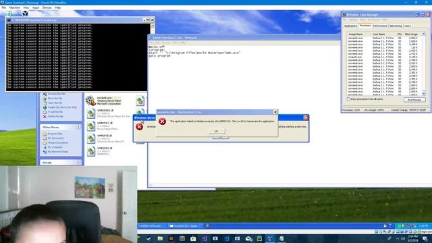Image resolution: width=432 pixels, height=243 pixels.
Task: Open Action Center notification icon
Action: [x=425, y=238]
